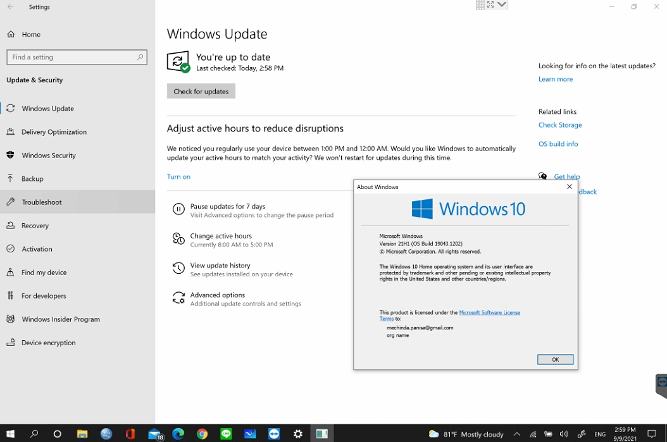Launch Microsoft Edge from taskbar

coord(178,434)
